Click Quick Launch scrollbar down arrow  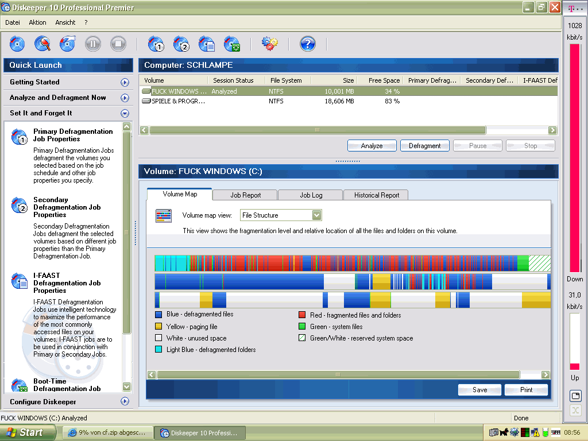click(127, 386)
